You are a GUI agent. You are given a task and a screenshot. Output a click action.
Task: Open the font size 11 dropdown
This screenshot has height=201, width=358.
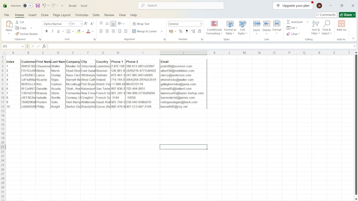[x=81, y=24]
